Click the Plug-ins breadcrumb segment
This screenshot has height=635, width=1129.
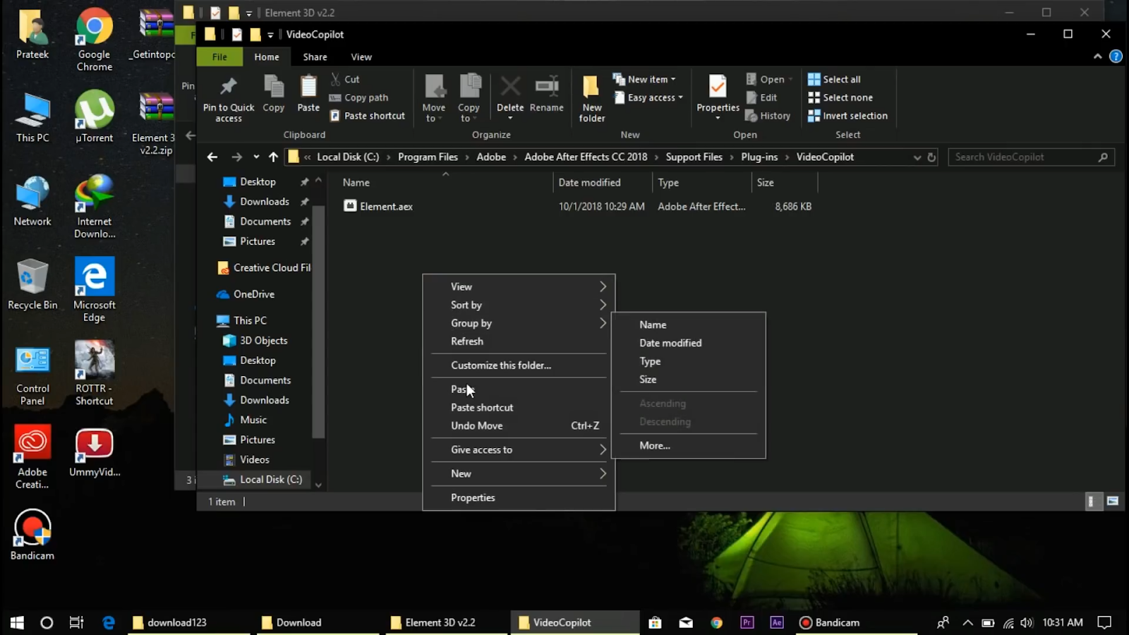759,157
